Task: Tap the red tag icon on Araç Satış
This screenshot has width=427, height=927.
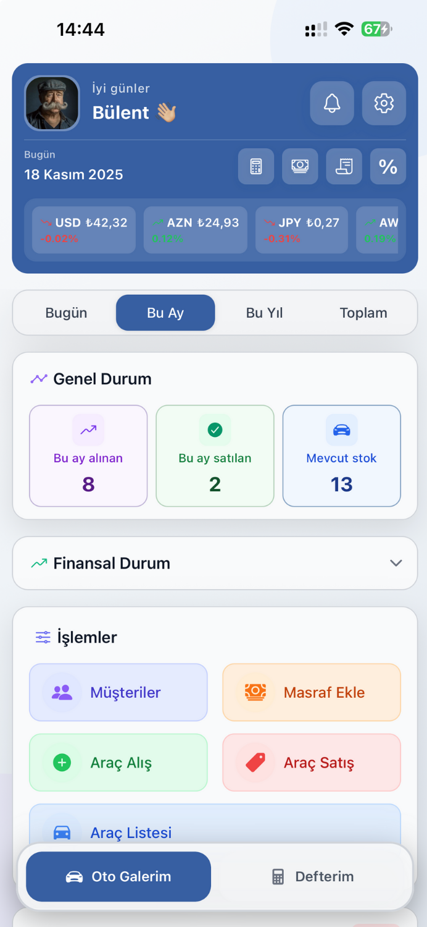Action: tap(255, 763)
